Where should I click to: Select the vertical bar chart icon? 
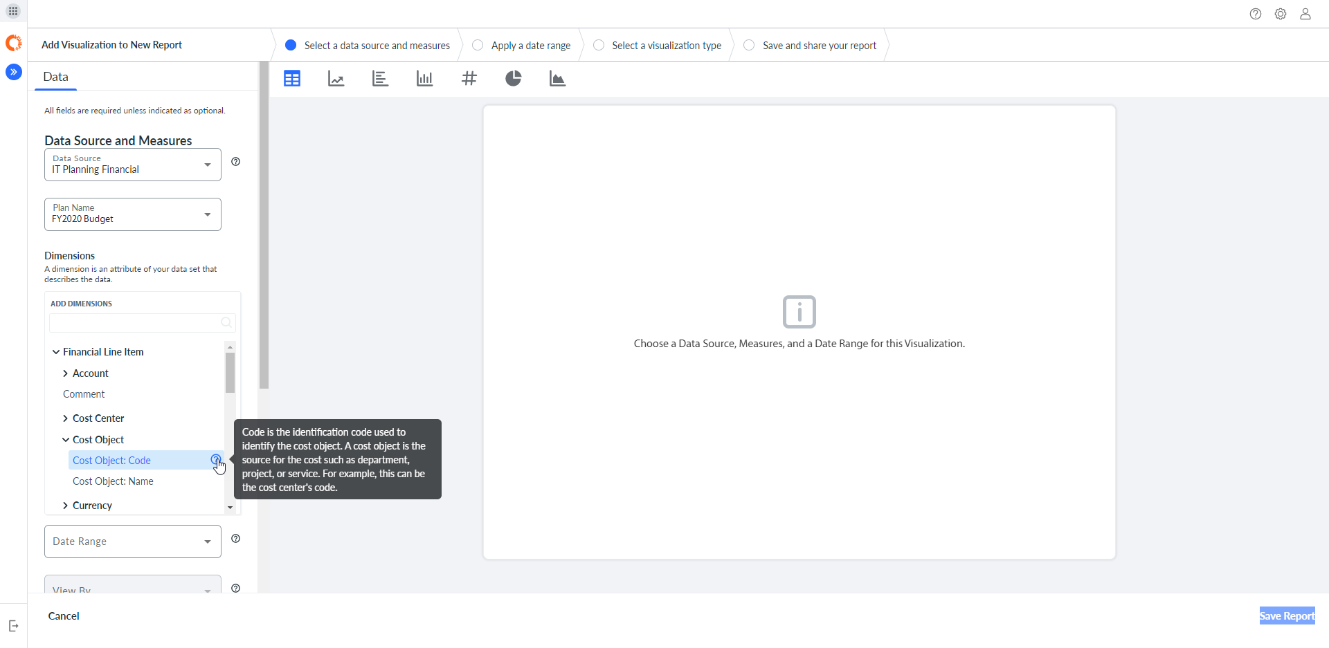[424, 79]
